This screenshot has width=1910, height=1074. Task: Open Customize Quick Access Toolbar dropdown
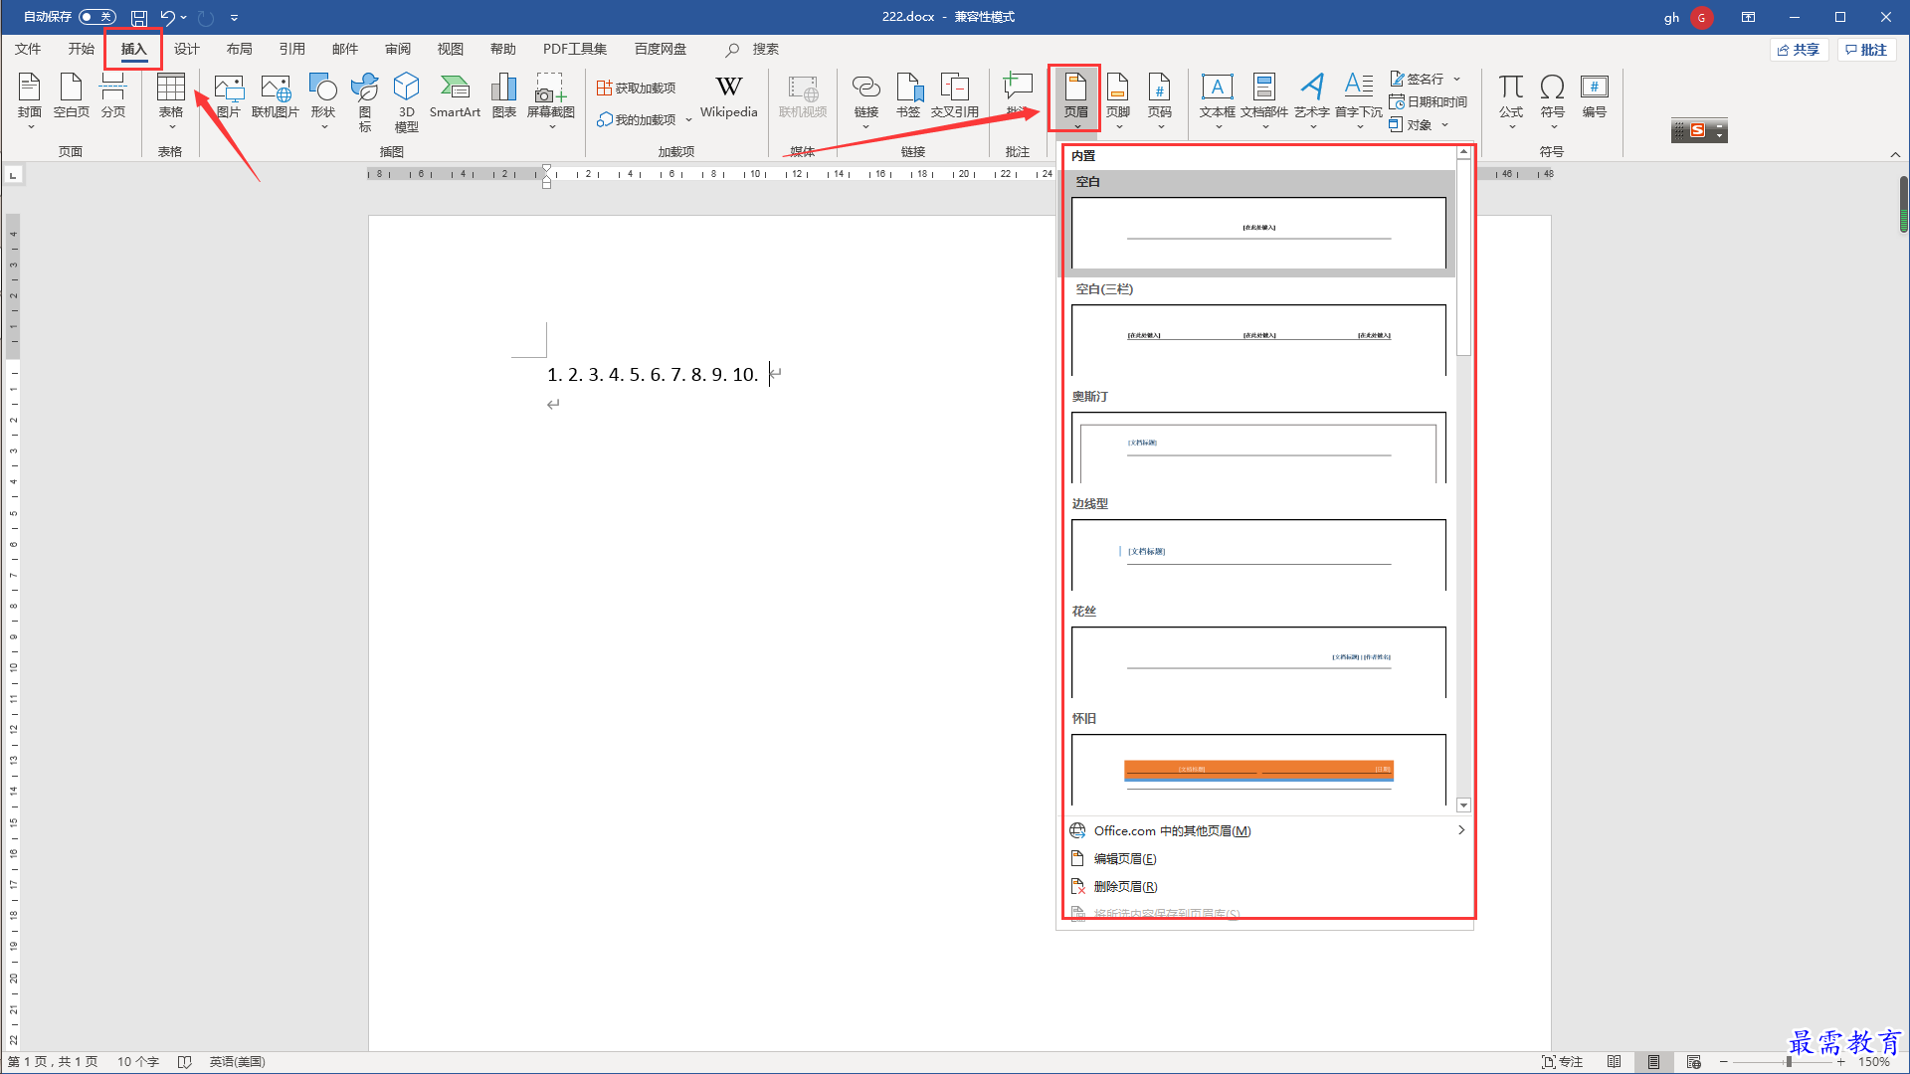(234, 17)
